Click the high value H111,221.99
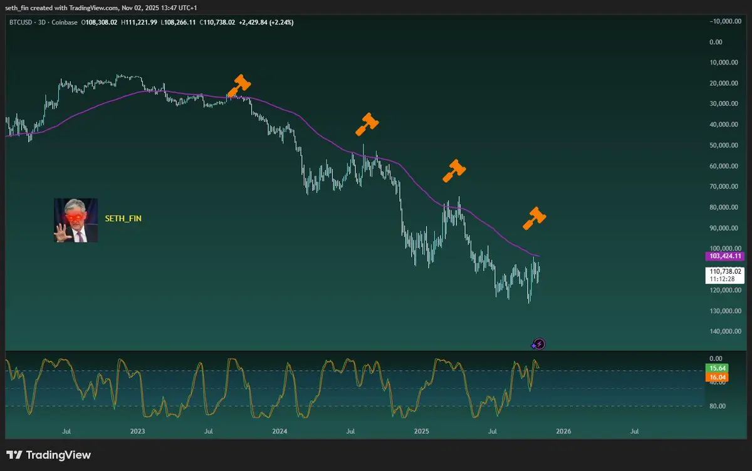Screen dimensions: 752x471 pos(140,22)
